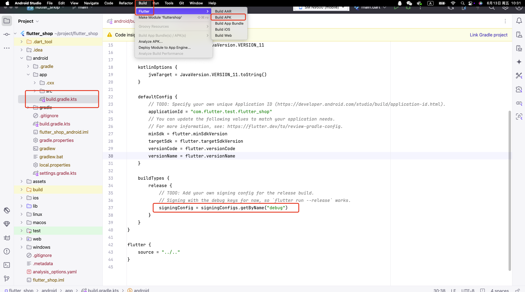Open the Tools menu in menu bar
This screenshot has height=292, width=525.
point(169,3)
